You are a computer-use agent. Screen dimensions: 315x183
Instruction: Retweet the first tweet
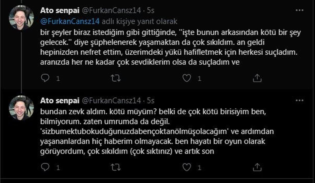[x=116, y=78]
